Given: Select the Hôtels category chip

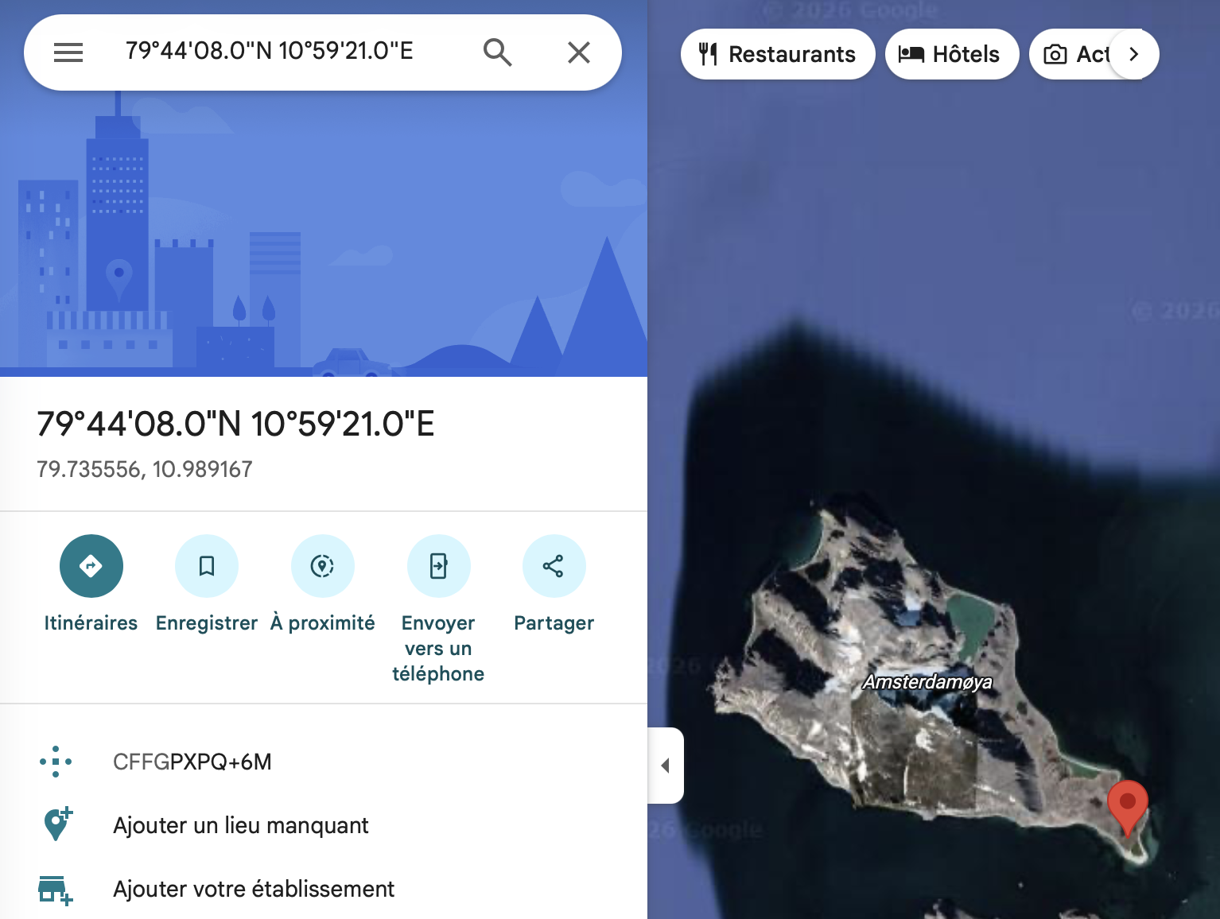Looking at the screenshot, I should coord(951,54).
